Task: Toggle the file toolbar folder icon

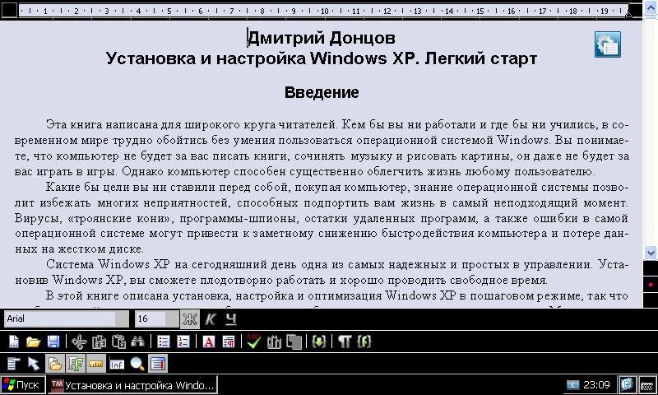Action: point(54,364)
